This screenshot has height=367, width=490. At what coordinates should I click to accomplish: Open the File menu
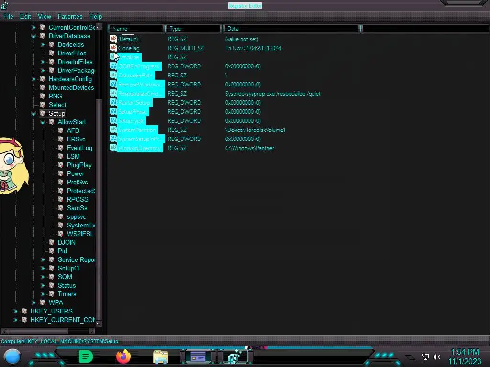8,17
